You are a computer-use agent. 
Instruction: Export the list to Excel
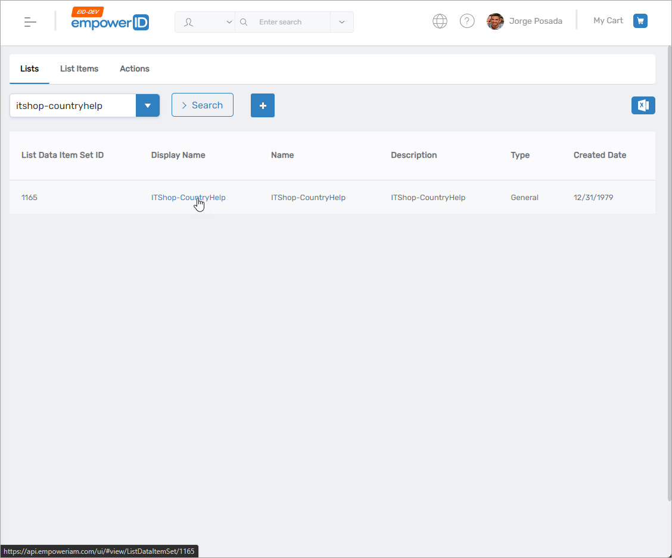point(643,105)
